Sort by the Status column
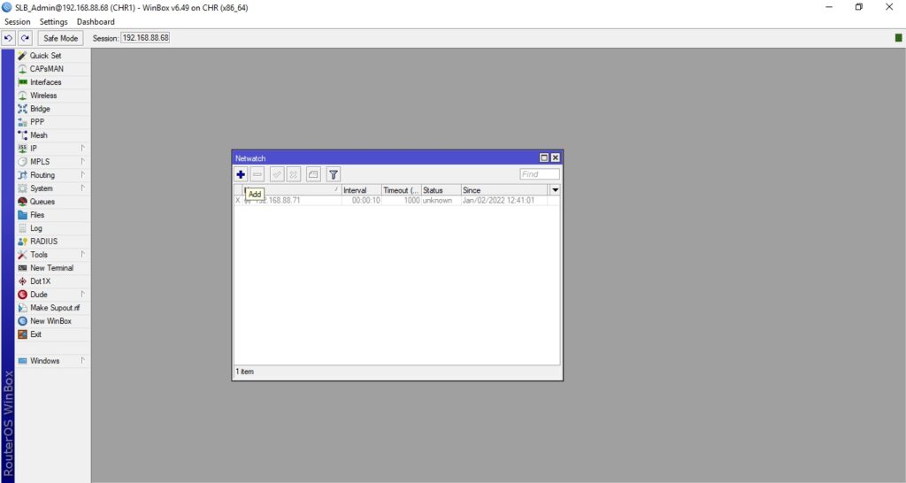The height and width of the screenshot is (483, 906). (441, 190)
